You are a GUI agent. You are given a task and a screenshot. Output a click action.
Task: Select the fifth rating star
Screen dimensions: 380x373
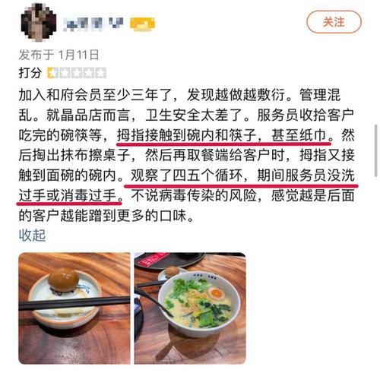[x=100, y=73]
